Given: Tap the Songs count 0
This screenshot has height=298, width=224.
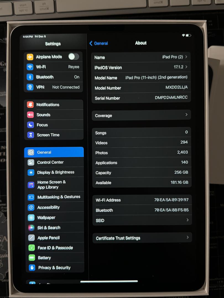Looking at the screenshot, I should pos(186,132).
